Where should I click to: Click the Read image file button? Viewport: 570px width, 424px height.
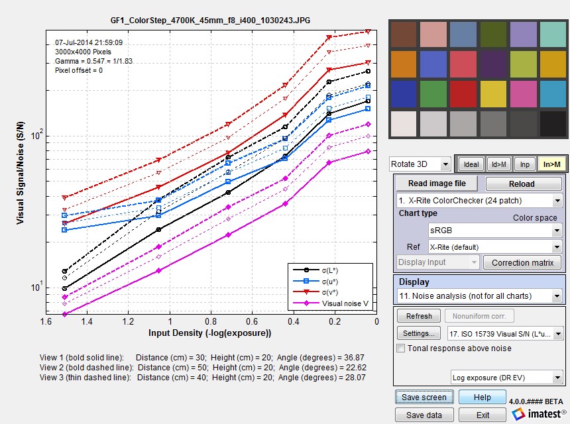point(437,184)
